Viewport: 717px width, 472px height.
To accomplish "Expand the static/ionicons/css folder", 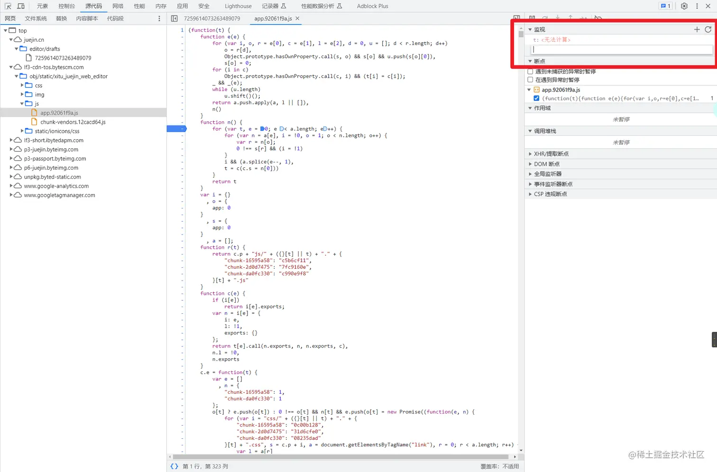I will click(22, 131).
